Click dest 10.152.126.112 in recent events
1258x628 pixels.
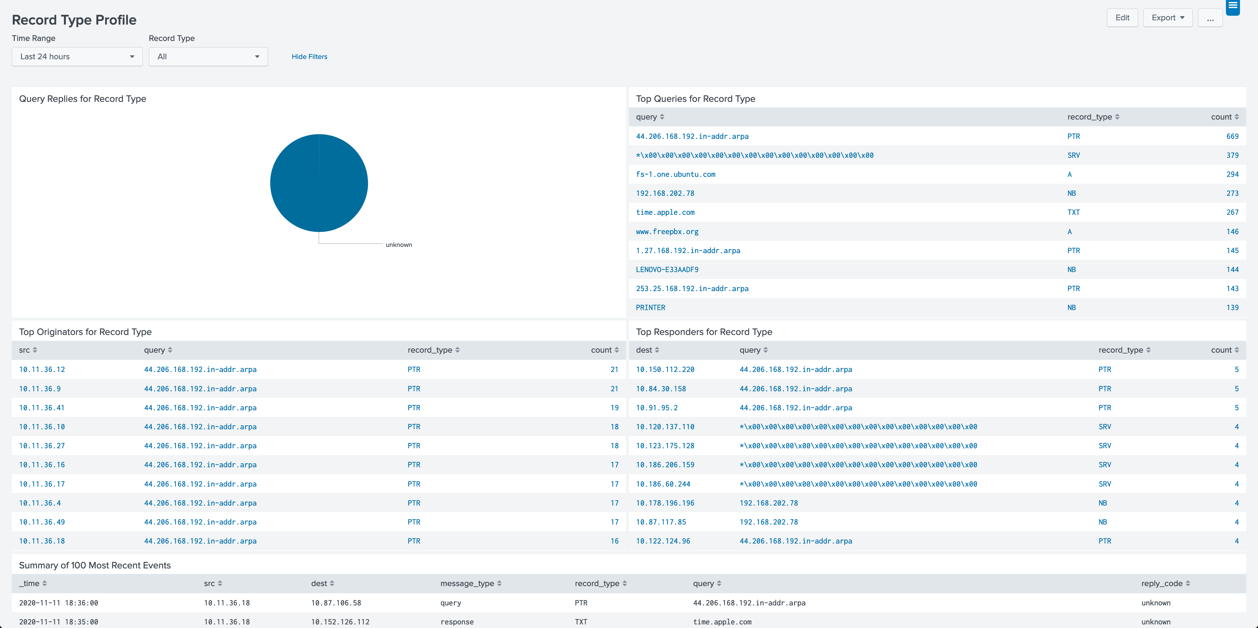pos(340,622)
